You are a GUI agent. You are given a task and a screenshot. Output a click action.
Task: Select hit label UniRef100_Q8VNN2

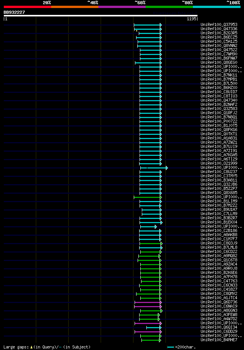point(219,46)
